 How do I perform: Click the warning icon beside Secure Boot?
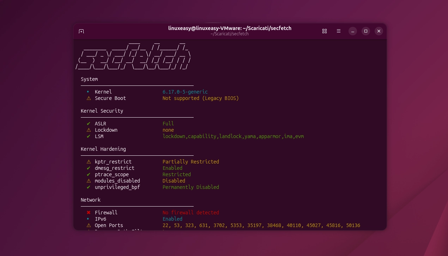[89, 98]
